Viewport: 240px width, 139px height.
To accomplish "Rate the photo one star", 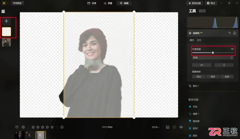I will [x=33, y=127].
